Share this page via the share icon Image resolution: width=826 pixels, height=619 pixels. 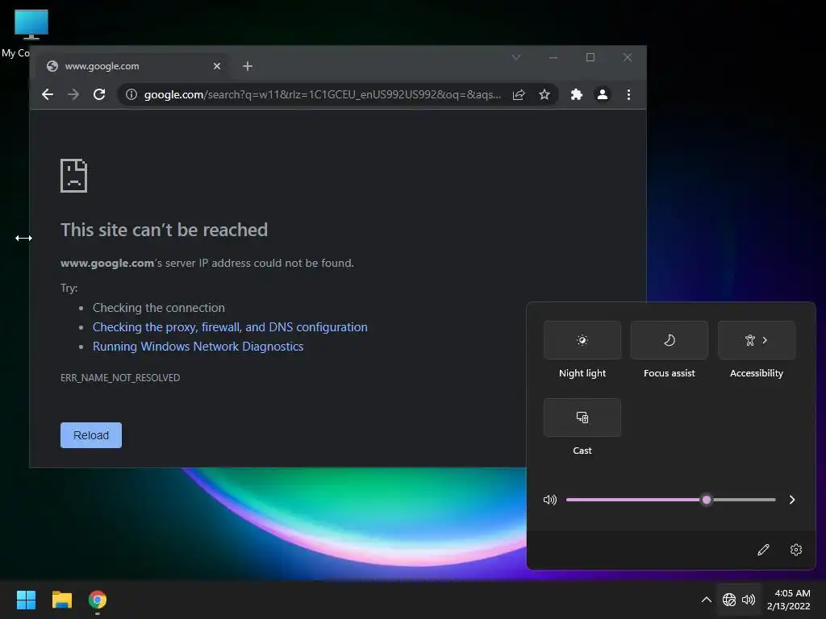(519, 94)
